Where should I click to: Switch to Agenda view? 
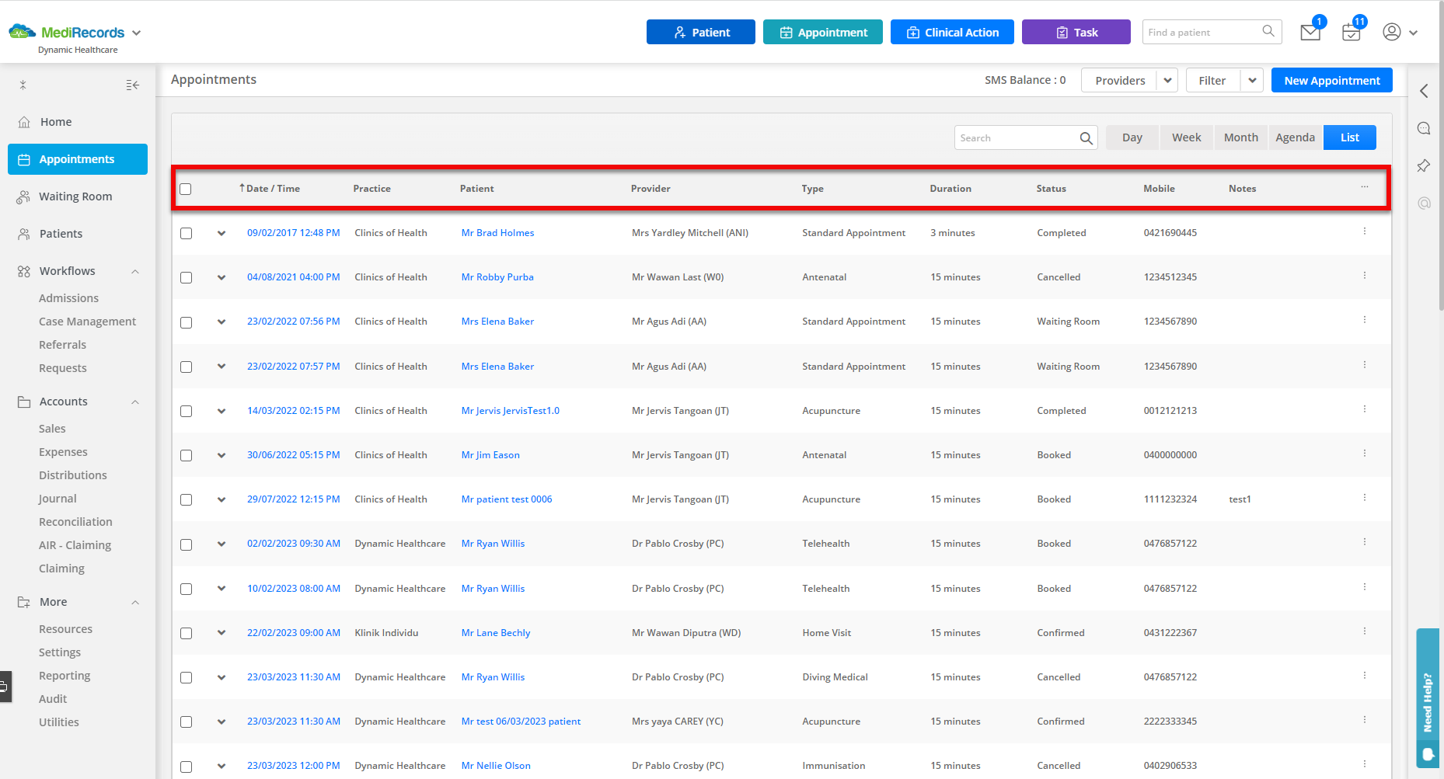tap(1296, 137)
